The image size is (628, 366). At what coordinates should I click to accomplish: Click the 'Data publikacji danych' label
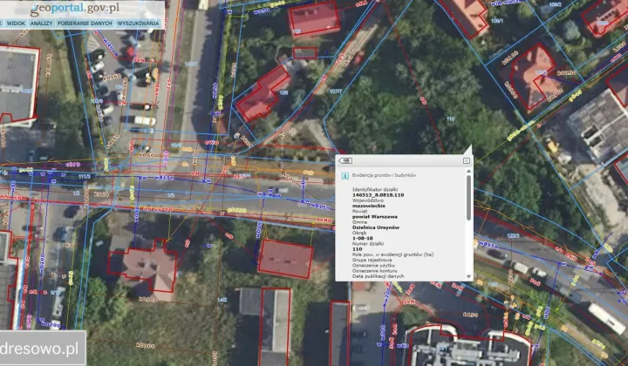point(378,276)
